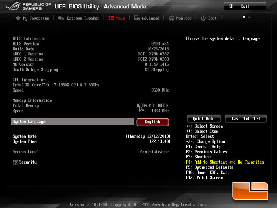Image resolution: width=277 pixels, height=208 pixels.
Task: Click the Access Level label
Action: 26,152
